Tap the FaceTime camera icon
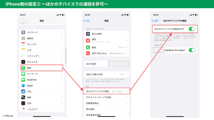The width and height of the screenshot is (214, 120). click(x=23, y=79)
